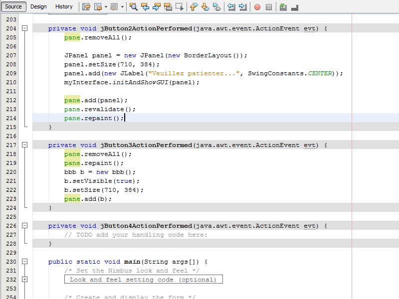Screen dimensions: 399x299
Task: Click the 'pane.revalidate();' statement
Action: point(100,109)
